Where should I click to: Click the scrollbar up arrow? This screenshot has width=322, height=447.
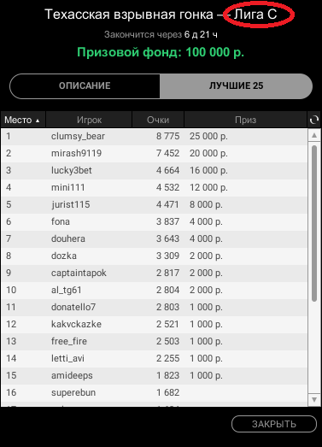pos(314,135)
